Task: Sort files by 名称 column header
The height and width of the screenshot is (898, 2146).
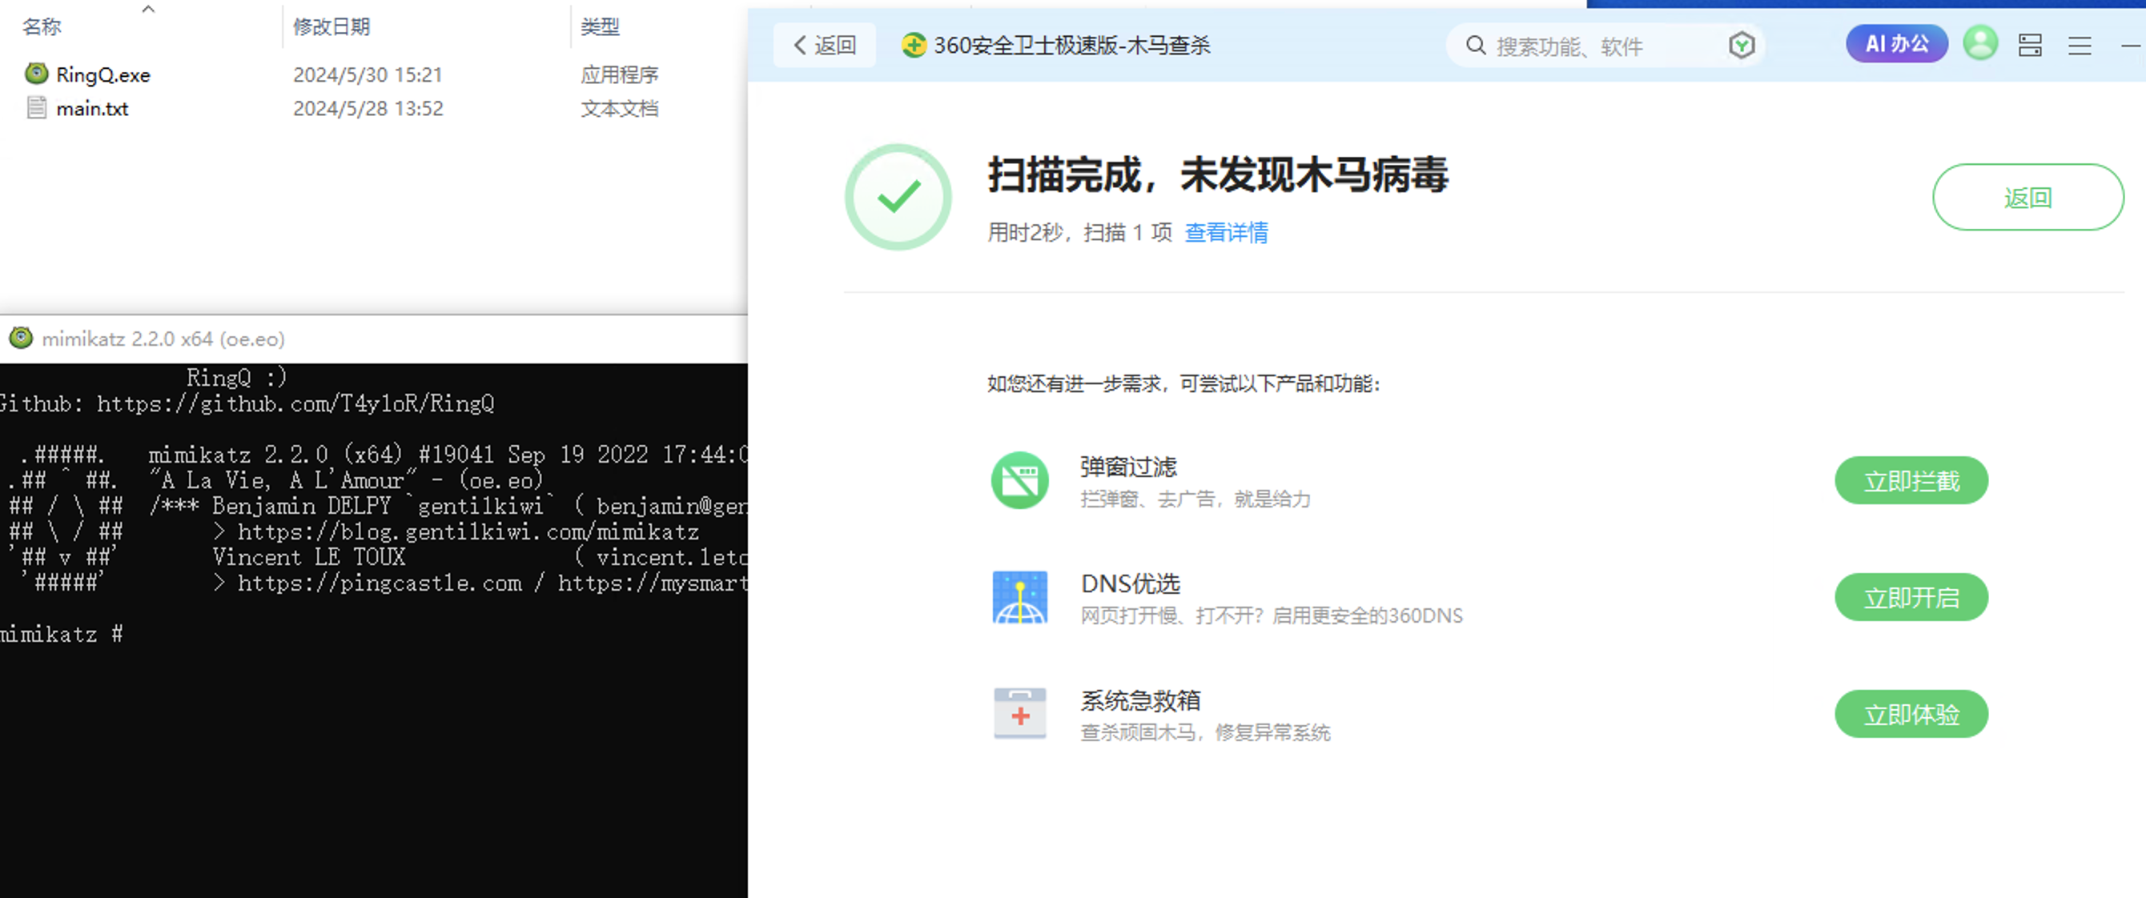Action: (42, 26)
